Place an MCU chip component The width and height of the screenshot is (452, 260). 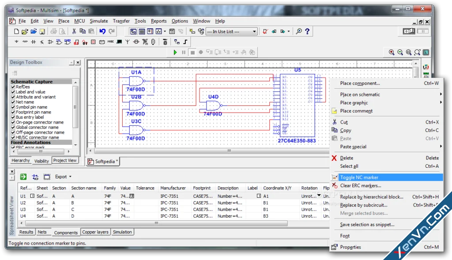pyautogui.click(x=165, y=42)
